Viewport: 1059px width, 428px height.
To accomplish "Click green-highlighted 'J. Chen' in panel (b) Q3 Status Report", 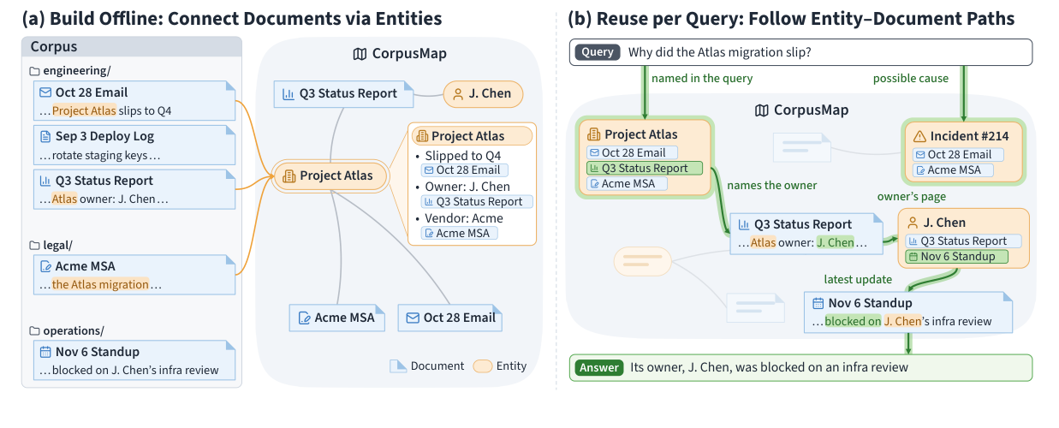I will [x=836, y=243].
